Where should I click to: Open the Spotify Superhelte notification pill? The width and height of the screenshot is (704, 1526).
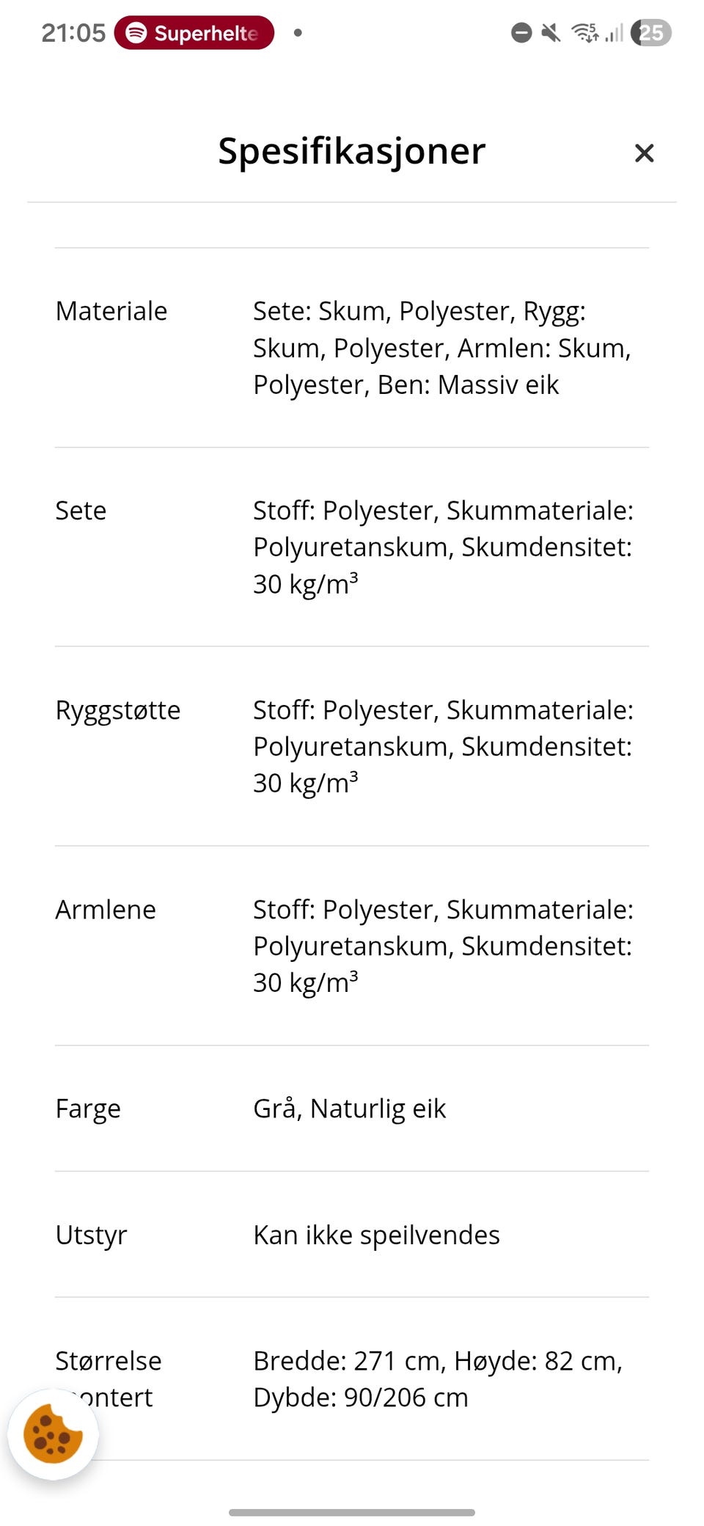point(193,32)
